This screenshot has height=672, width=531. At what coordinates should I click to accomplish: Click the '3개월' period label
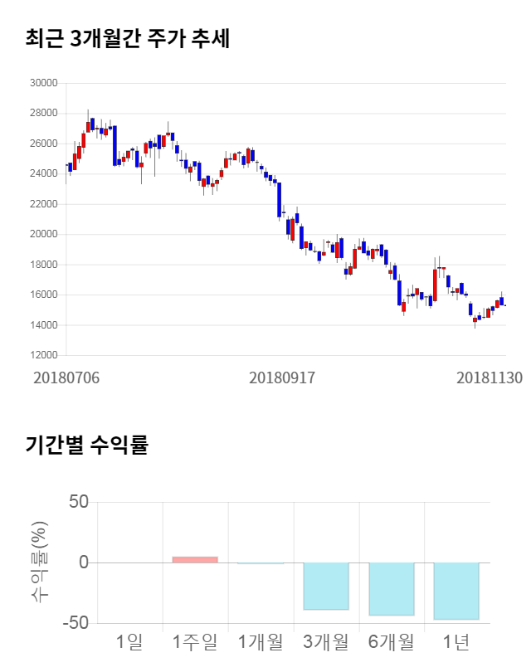(x=325, y=641)
